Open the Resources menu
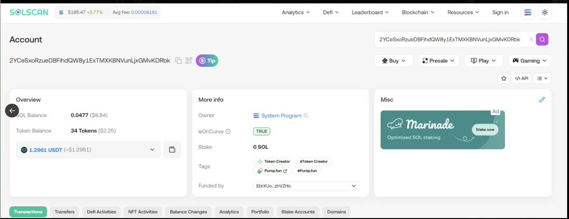Image resolution: width=569 pixels, height=219 pixels. pyautogui.click(x=463, y=12)
